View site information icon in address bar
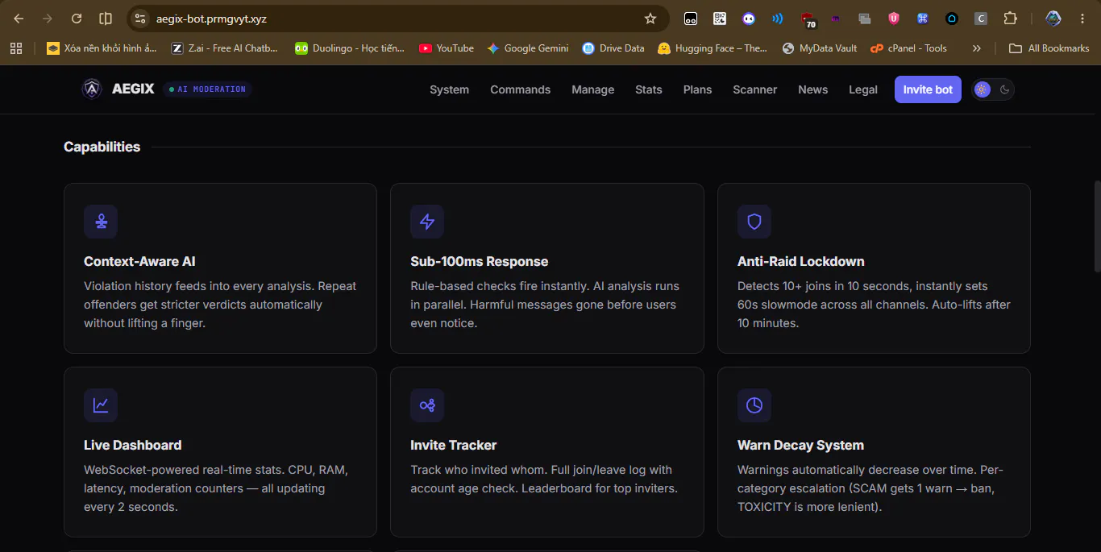Screen dimensions: 1101x552 click(x=139, y=19)
